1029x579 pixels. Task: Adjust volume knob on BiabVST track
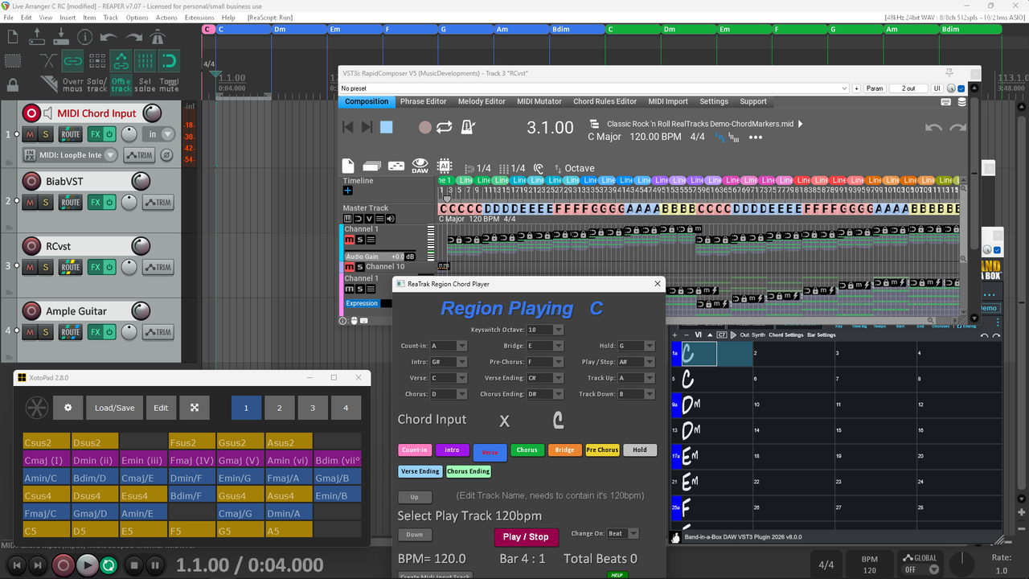[141, 182]
